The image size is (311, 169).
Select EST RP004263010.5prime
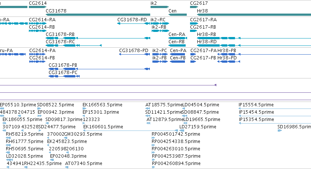point(176,149)
